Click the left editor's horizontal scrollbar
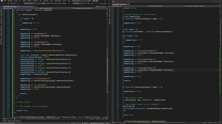222x124 pixels. [57, 119]
